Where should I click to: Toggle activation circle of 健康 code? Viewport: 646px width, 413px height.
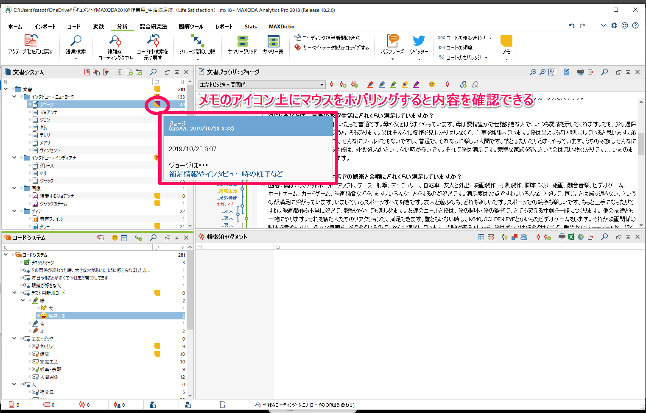pos(30,354)
